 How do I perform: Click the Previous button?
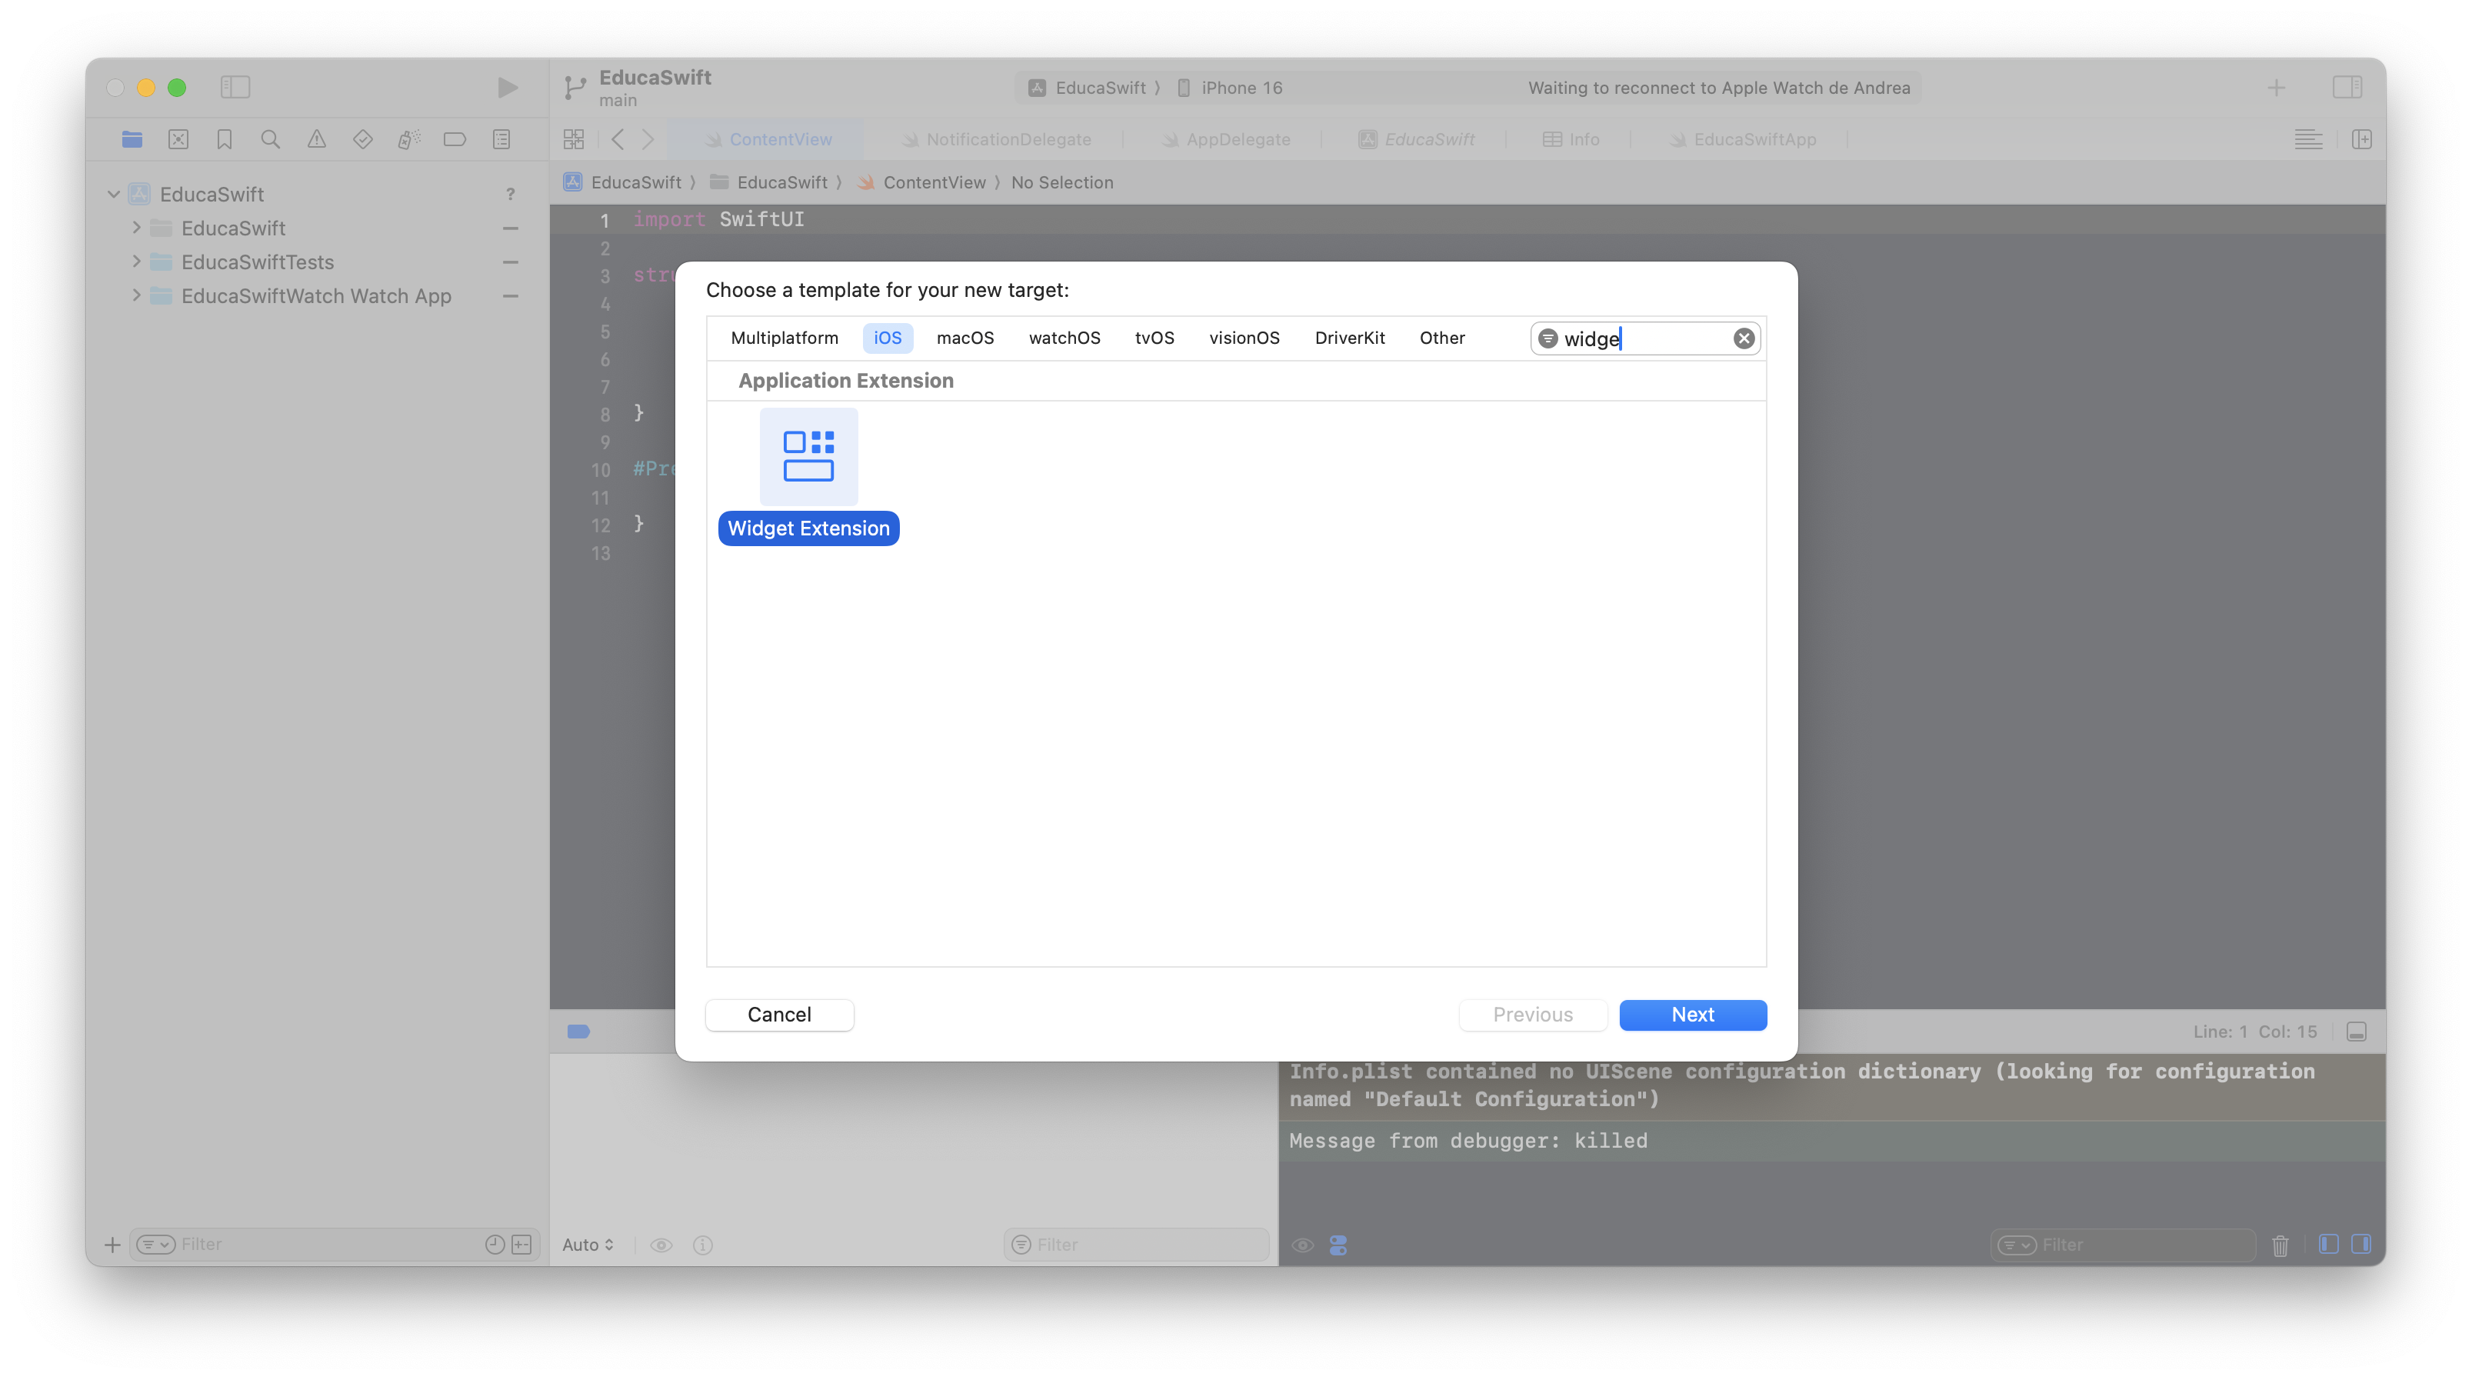tap(1533, 1015)
